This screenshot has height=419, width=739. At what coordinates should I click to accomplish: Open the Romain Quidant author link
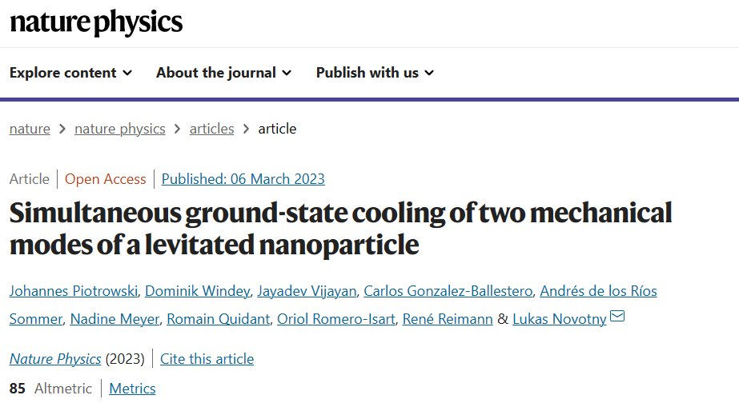pos(219,319)
